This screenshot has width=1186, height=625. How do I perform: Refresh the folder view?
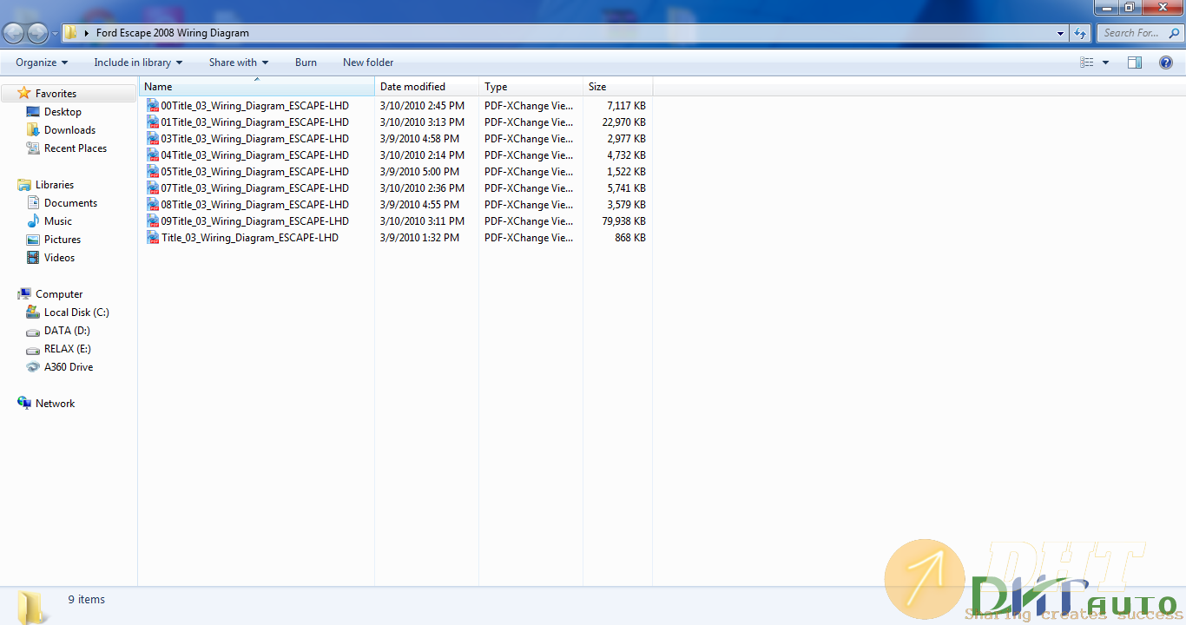[x=1080, y=34]
